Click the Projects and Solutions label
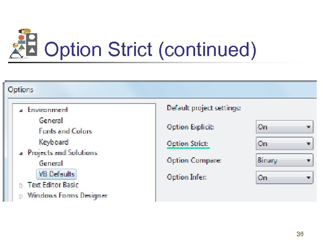This screenshot has width=323, height=242. (x=62, y=153)
